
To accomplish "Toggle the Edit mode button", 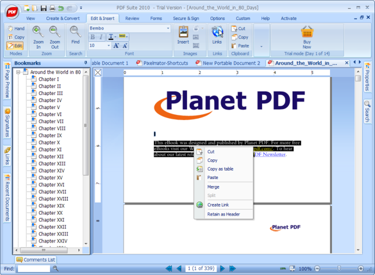I will pos(15,46).
